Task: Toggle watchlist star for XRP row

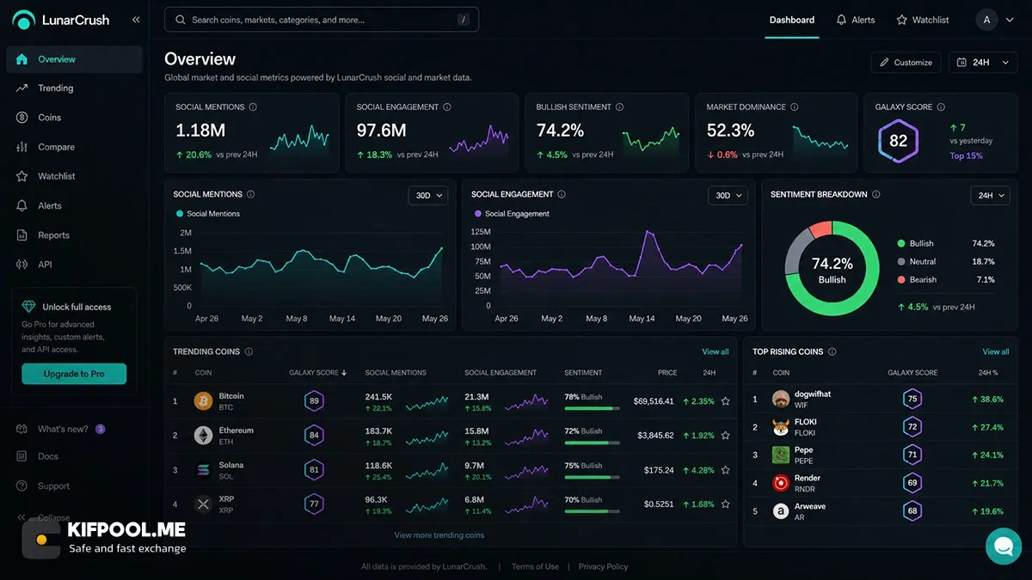Action: coord(725,504)
